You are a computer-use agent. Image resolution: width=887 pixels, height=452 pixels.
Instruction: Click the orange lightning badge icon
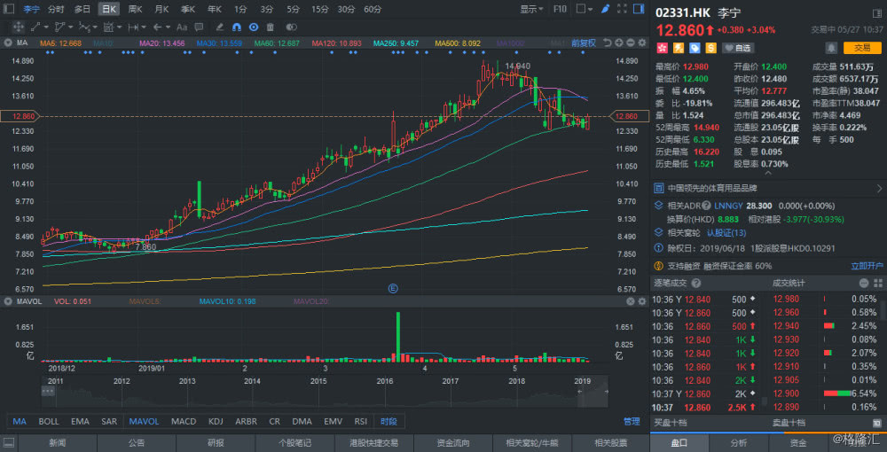[x=677, y=48]
